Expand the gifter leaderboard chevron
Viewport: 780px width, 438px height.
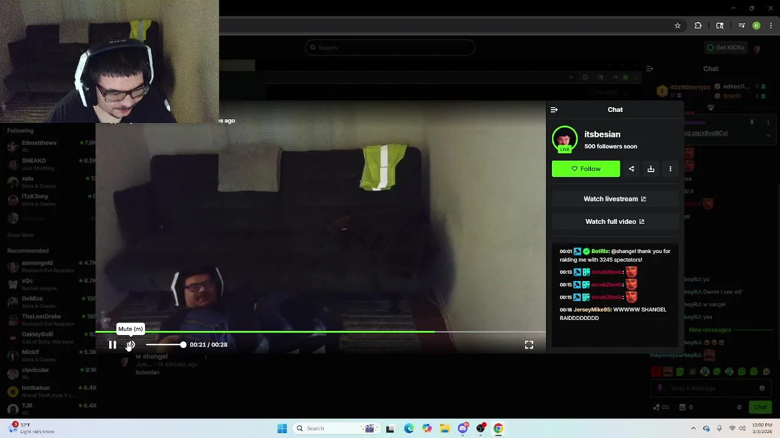[711, 108]
